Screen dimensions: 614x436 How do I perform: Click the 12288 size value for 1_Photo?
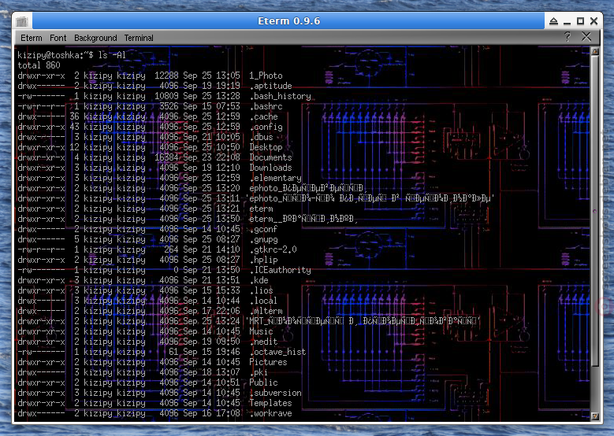click(166, 76)
